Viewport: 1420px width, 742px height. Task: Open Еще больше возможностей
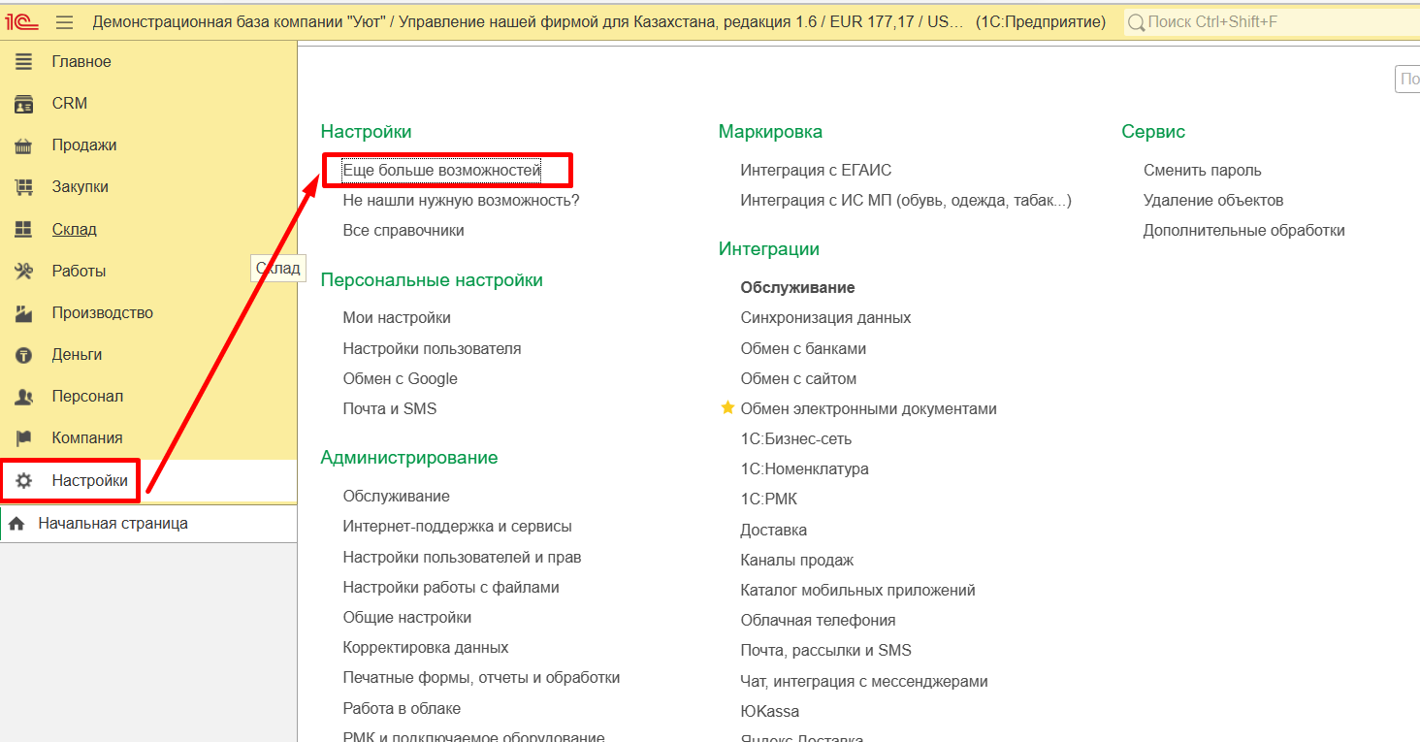pyautogui.click(x=441, y=171)
